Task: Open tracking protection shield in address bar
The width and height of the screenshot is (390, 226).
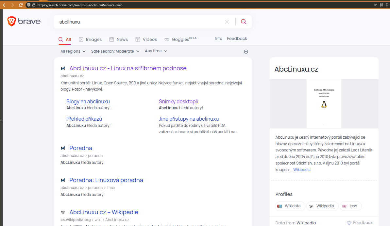Action: 28,5
